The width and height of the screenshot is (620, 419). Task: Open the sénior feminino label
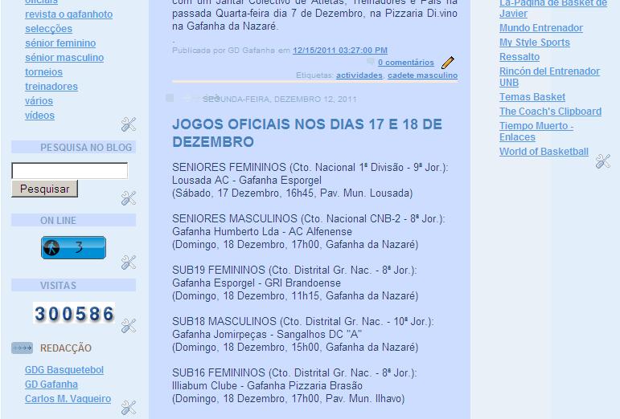tap(60, 43)
